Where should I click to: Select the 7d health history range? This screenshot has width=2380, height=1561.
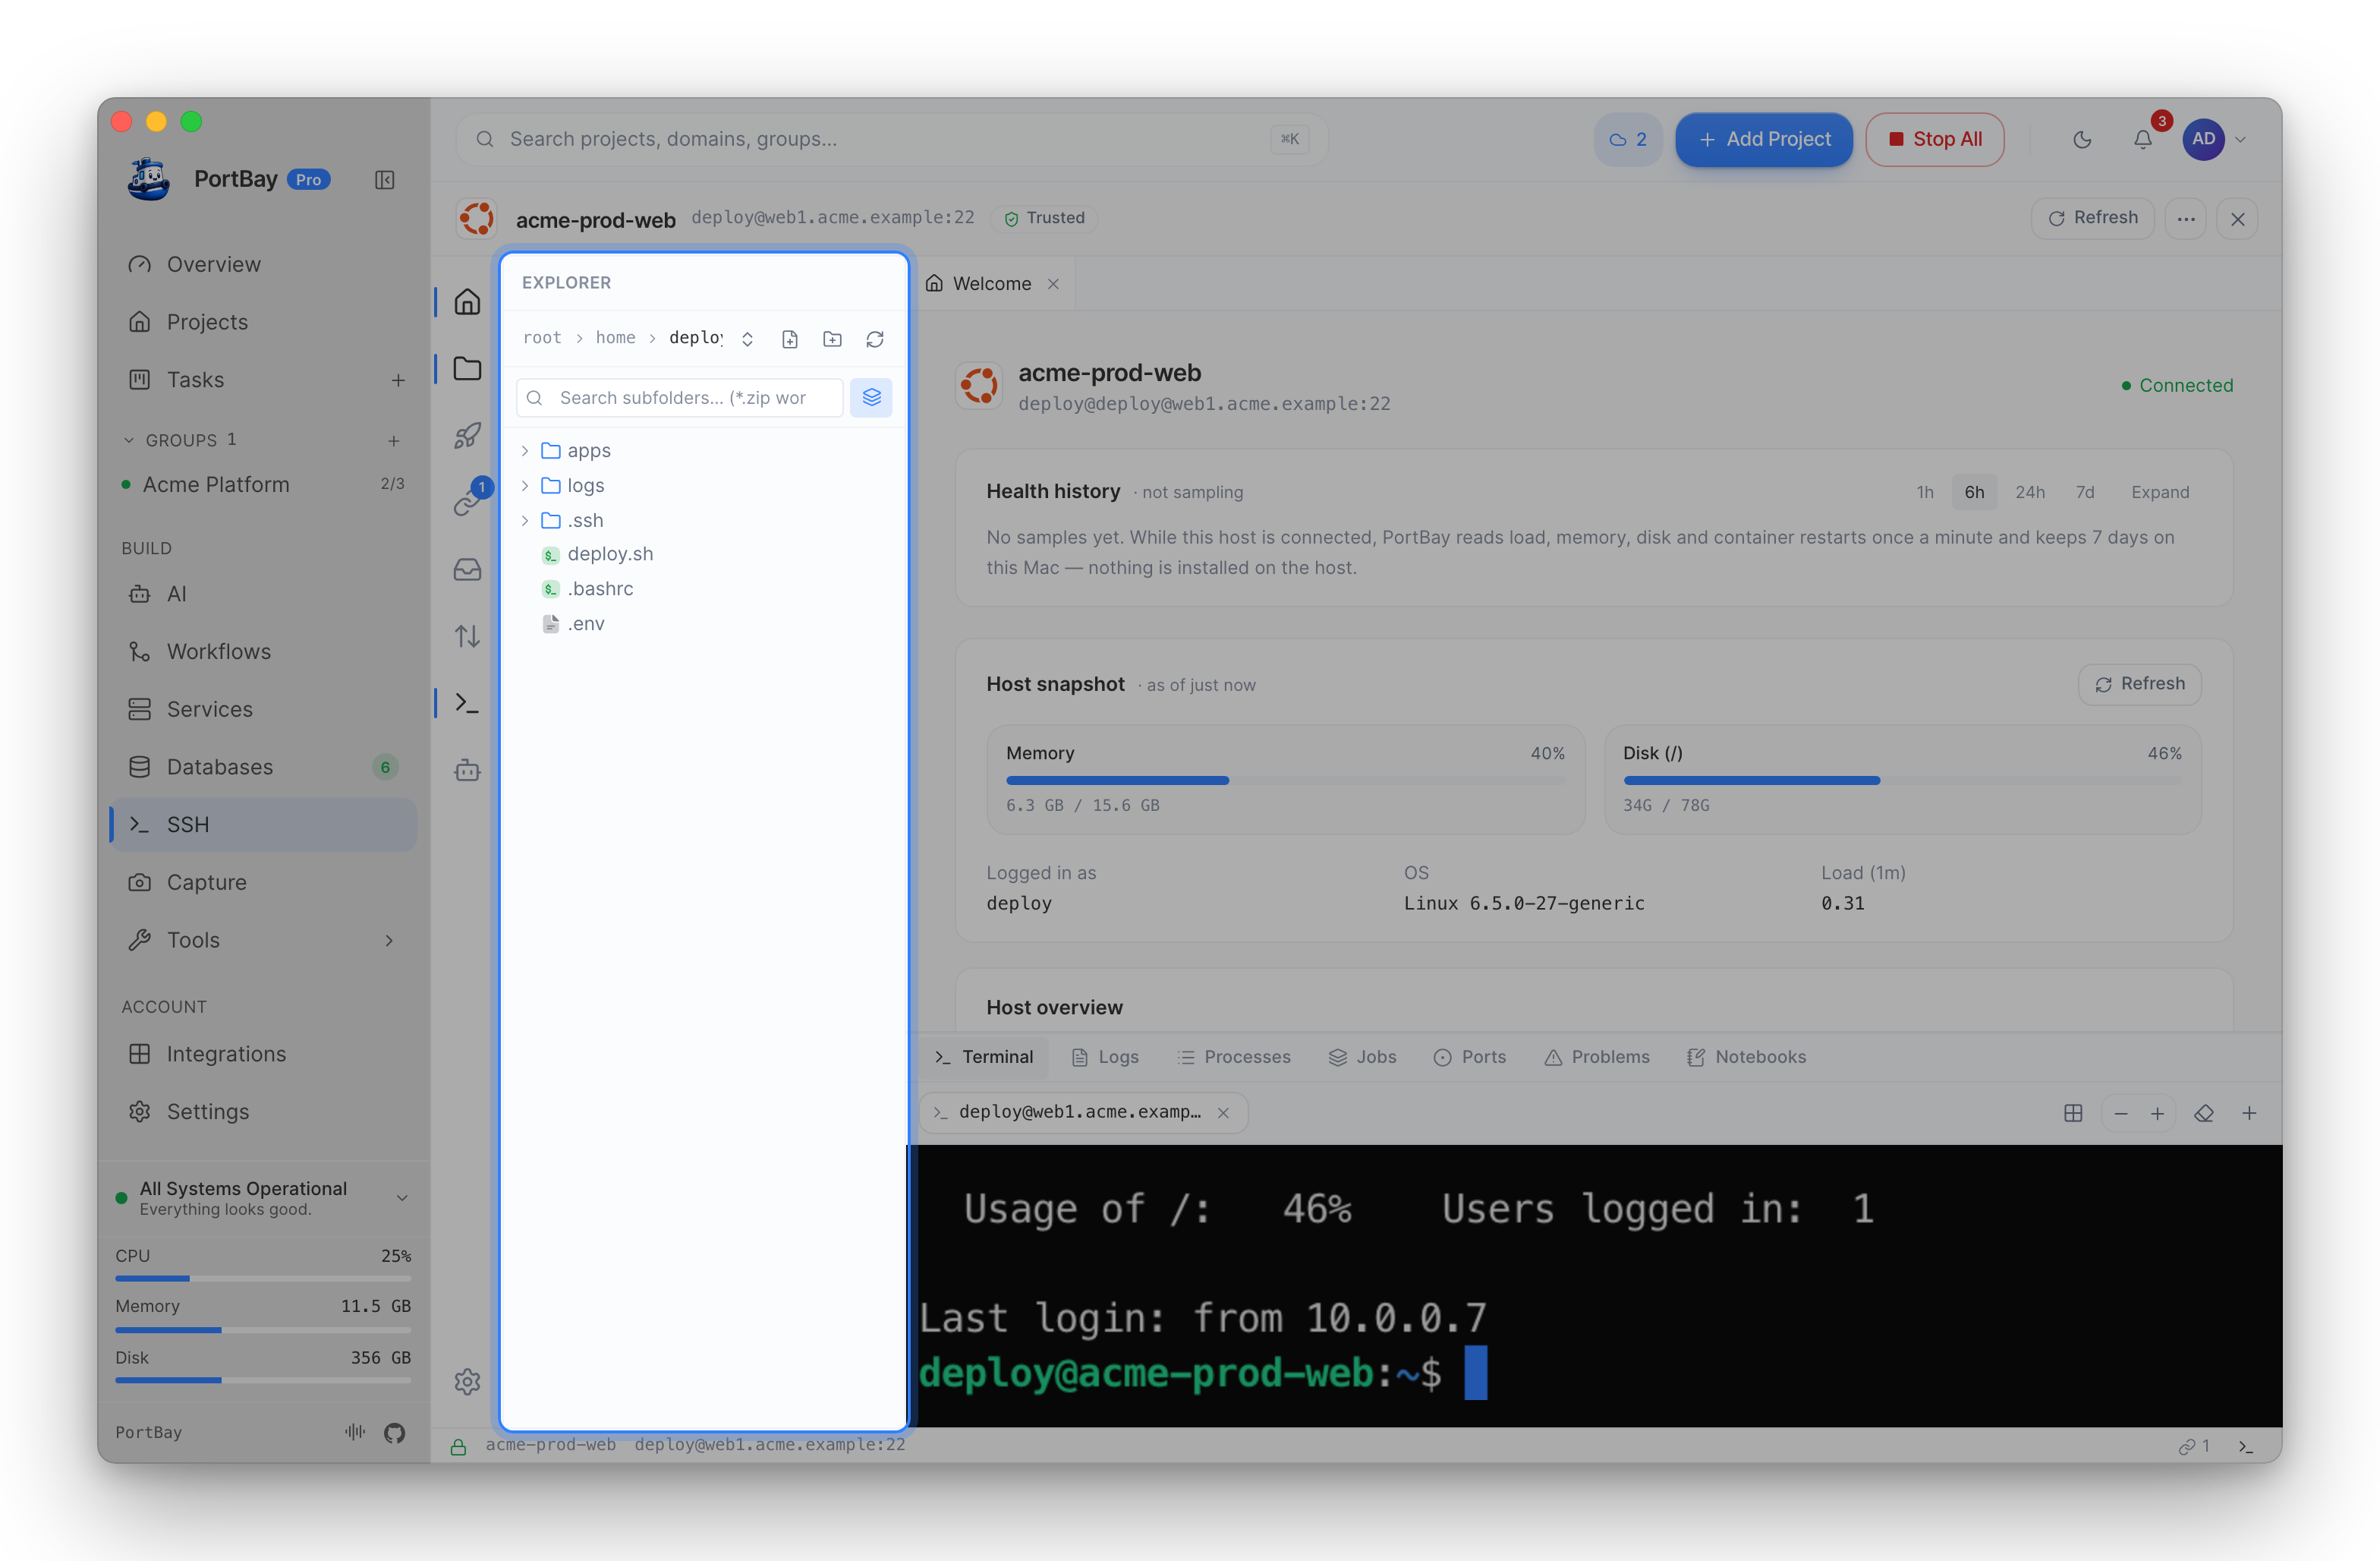pos(2085,492)
